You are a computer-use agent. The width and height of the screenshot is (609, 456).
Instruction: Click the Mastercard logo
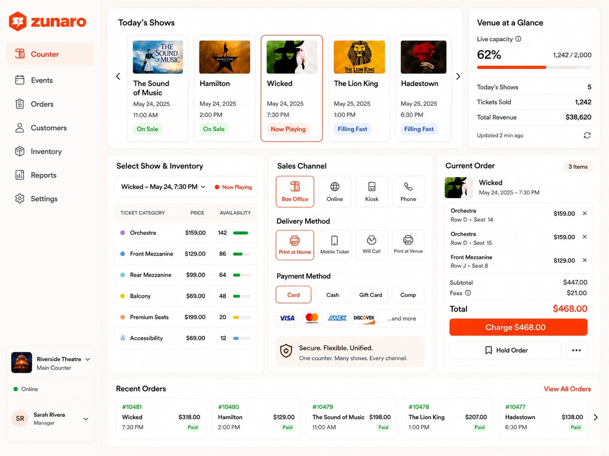[x=312, y=318]
